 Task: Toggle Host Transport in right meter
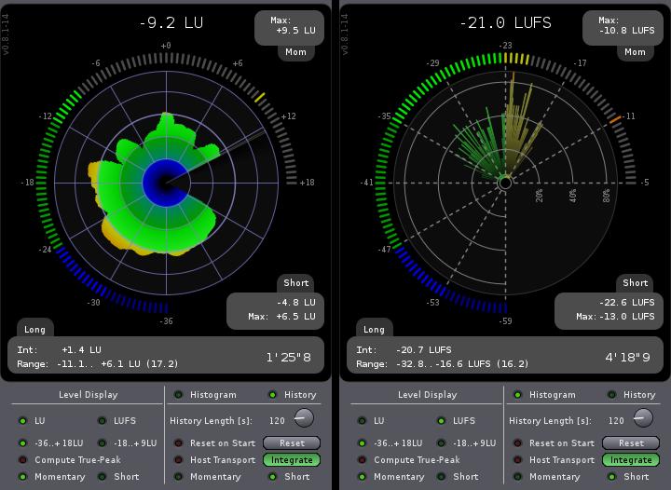coord(517,460)
